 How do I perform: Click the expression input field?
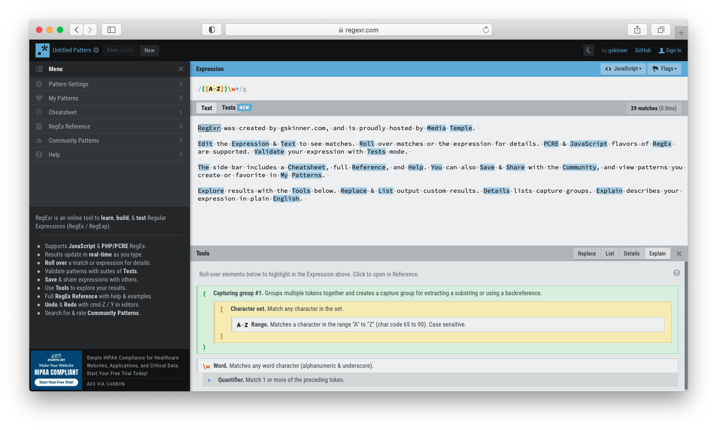439,89
